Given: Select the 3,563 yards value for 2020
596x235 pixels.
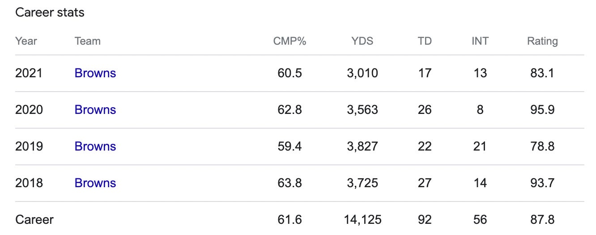Looking at the screenshot, I should tap(362, 110).
